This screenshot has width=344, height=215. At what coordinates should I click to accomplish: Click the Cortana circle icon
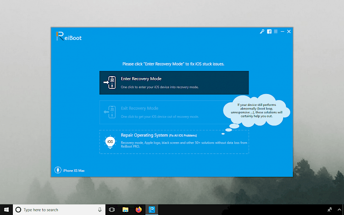point(18,210)
